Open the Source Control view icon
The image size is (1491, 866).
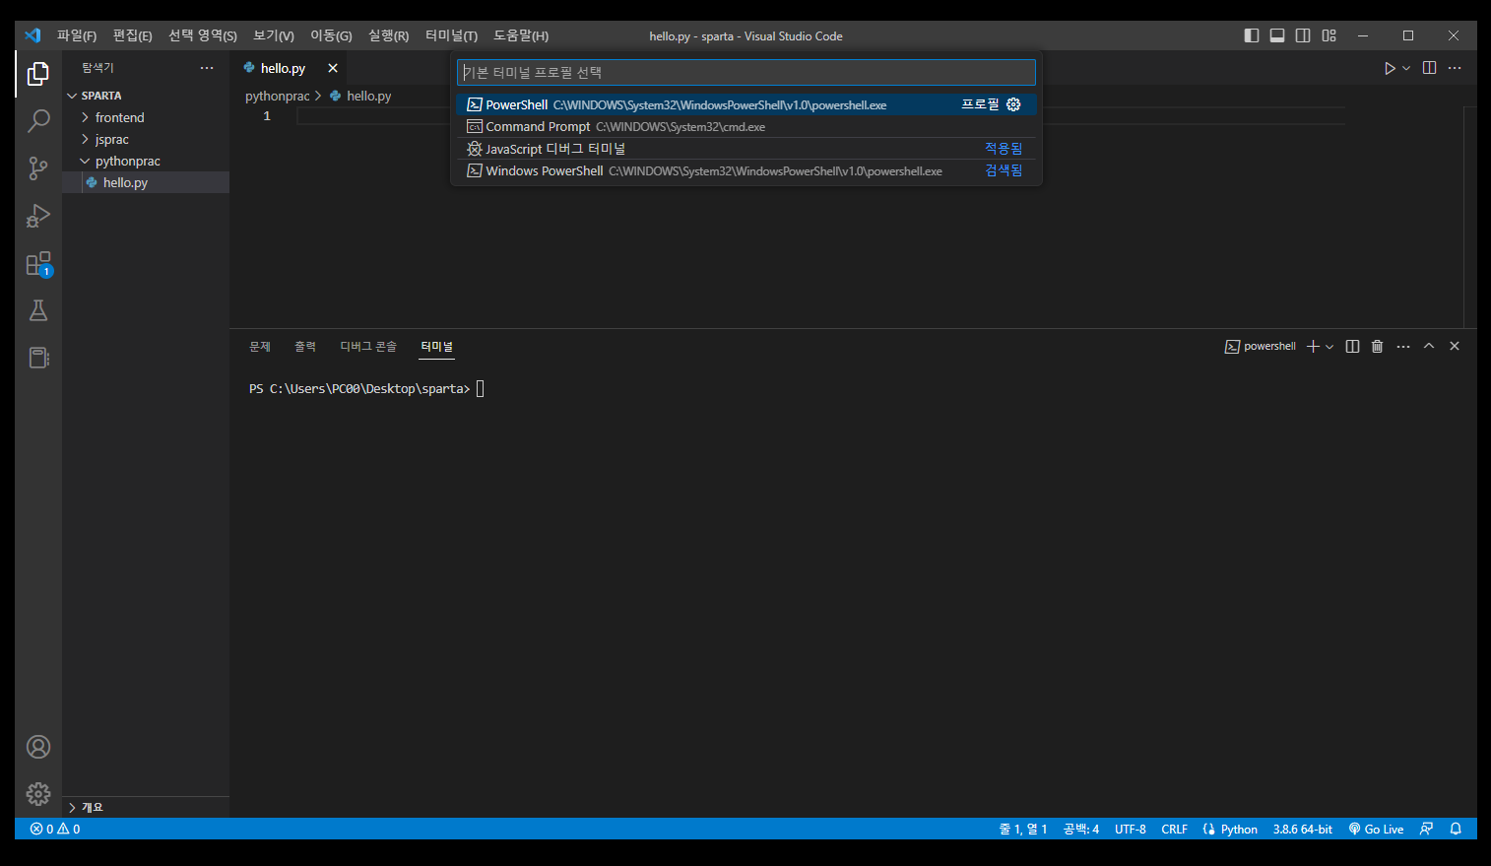[x=38, y=168]
